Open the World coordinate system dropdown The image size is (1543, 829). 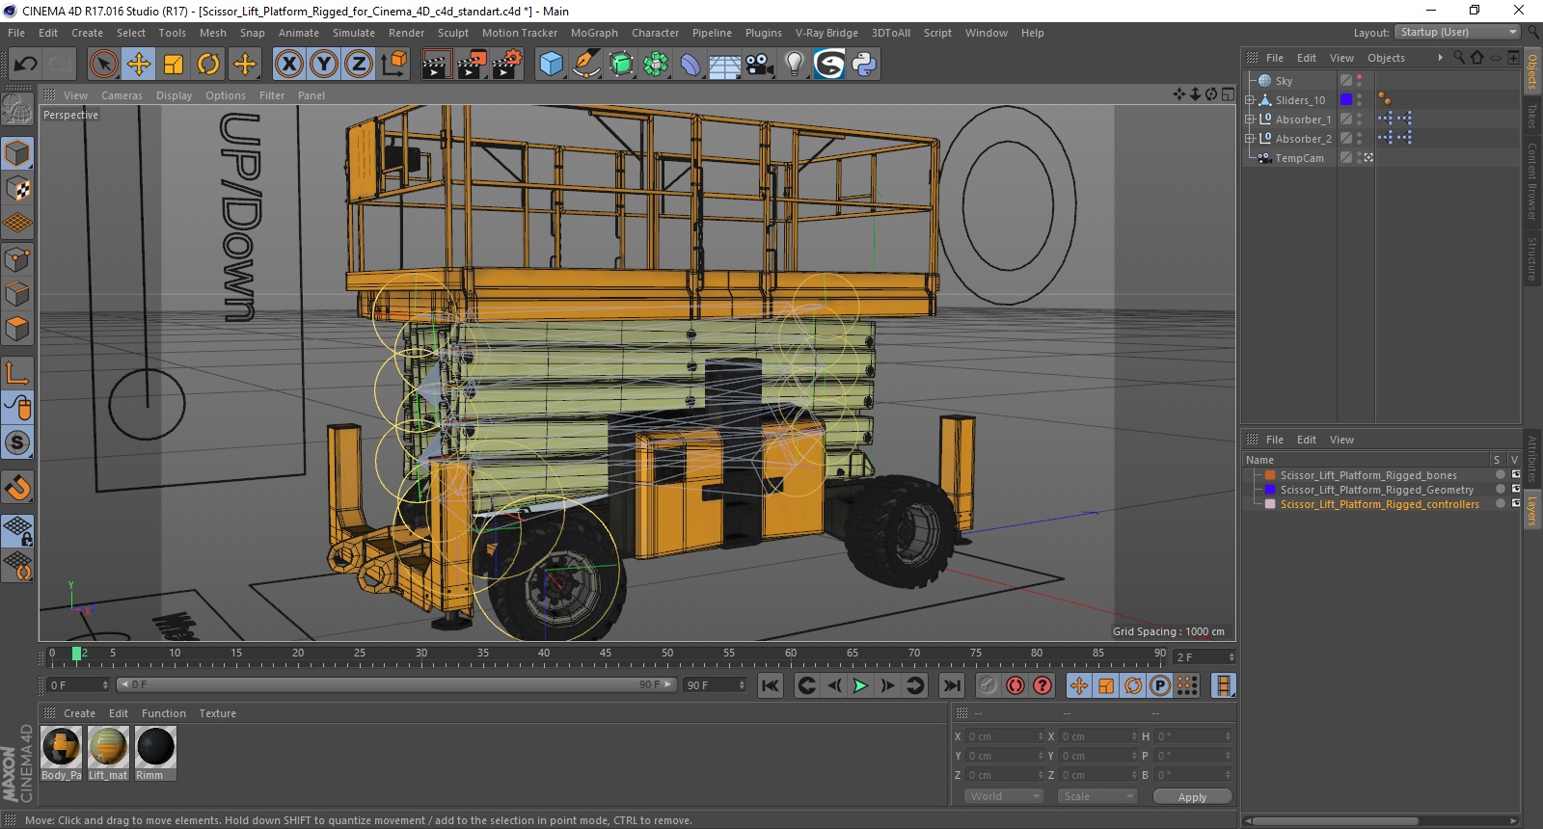pos(1004,796)
